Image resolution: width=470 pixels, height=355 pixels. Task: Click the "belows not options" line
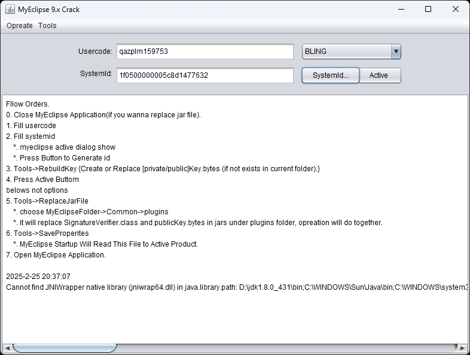tap(37, 190)
